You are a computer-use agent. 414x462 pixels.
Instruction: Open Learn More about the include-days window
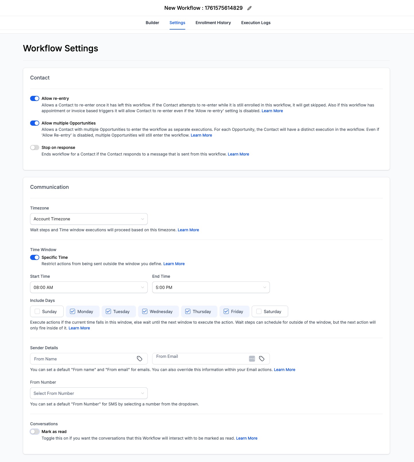click(x=79, y=328)
